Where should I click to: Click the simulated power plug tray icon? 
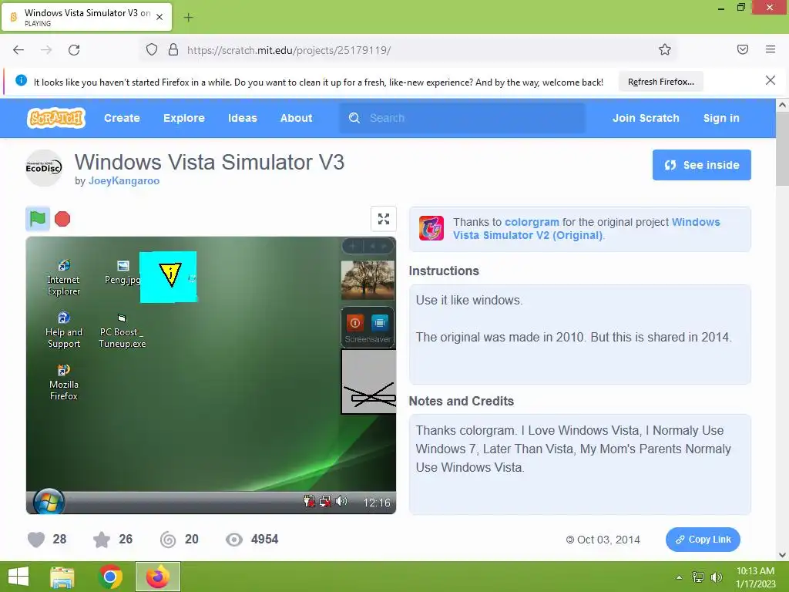(309, 501)
